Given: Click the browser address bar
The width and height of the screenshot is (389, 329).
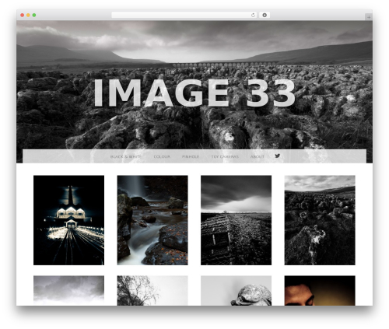Looking at the screenshot, I should pyautogui.click(x=184, y=16).
